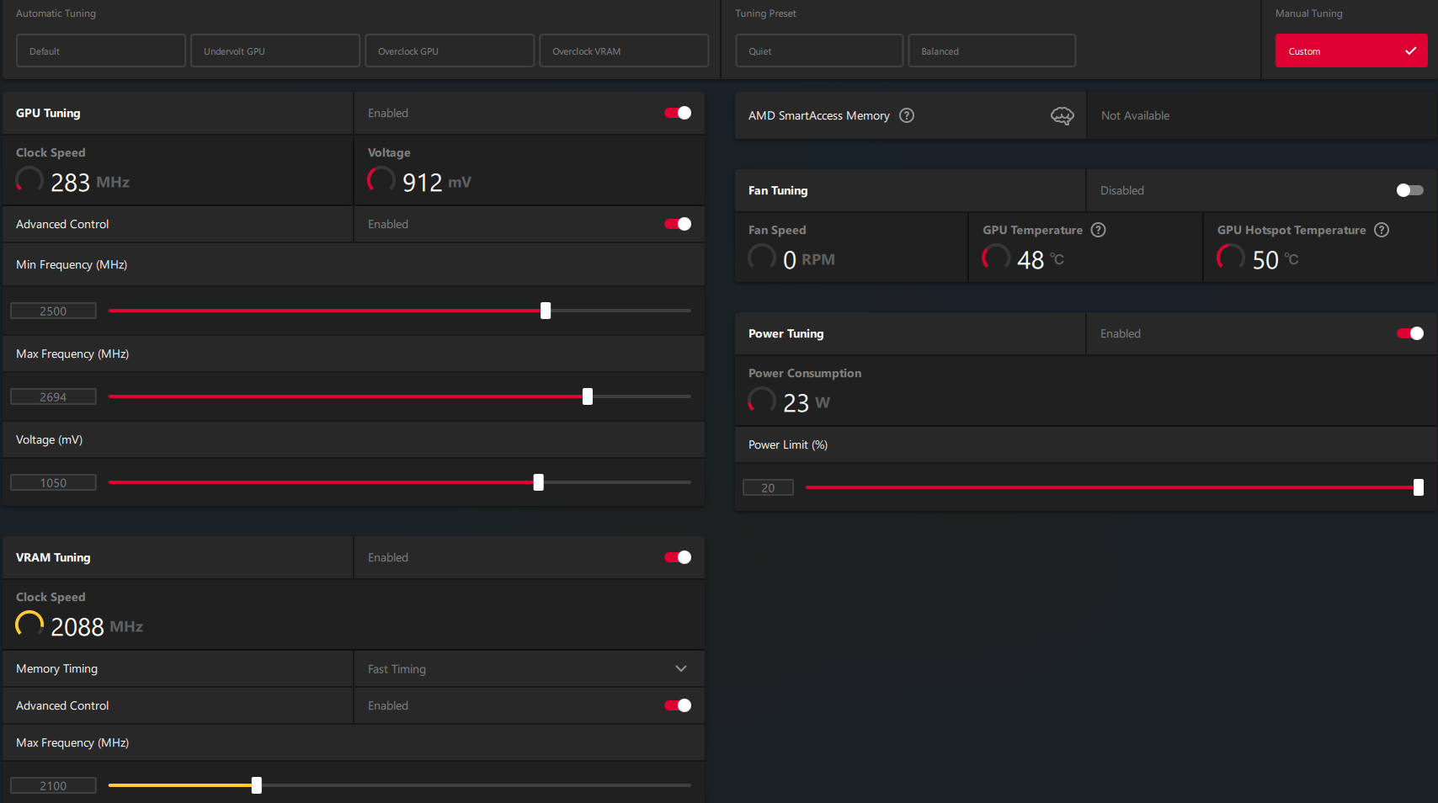This screenshot has height=803, width=1438.
Task: Turn off GPU Advanced Control toggle
Action: pos(678,224)
